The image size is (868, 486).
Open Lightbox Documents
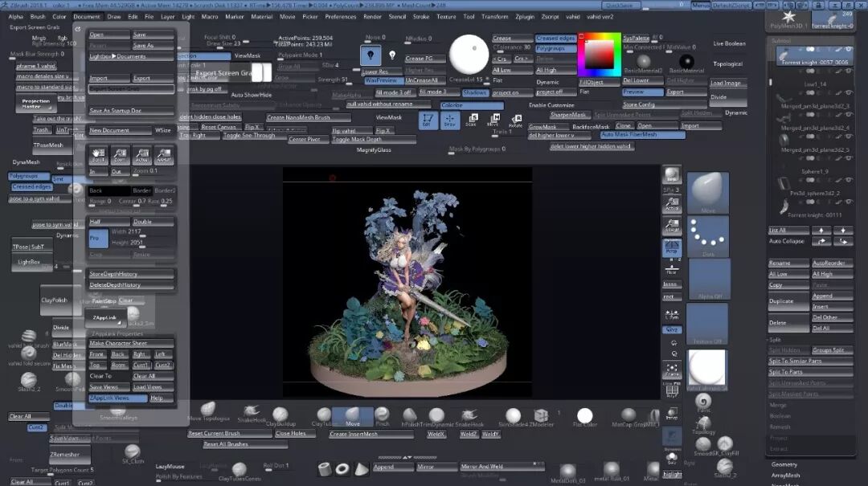point(131,56)
